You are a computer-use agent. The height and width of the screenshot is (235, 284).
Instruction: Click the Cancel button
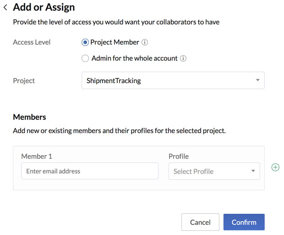pyautogui.click(x=200, y=222)
